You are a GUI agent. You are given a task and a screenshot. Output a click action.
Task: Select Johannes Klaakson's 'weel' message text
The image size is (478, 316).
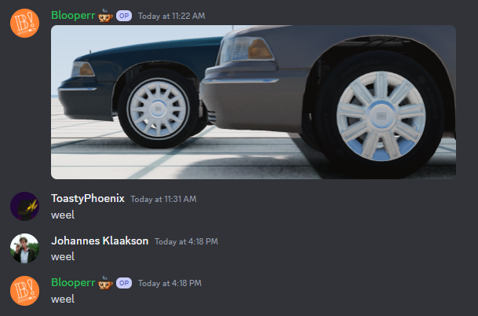coord(63,257)
